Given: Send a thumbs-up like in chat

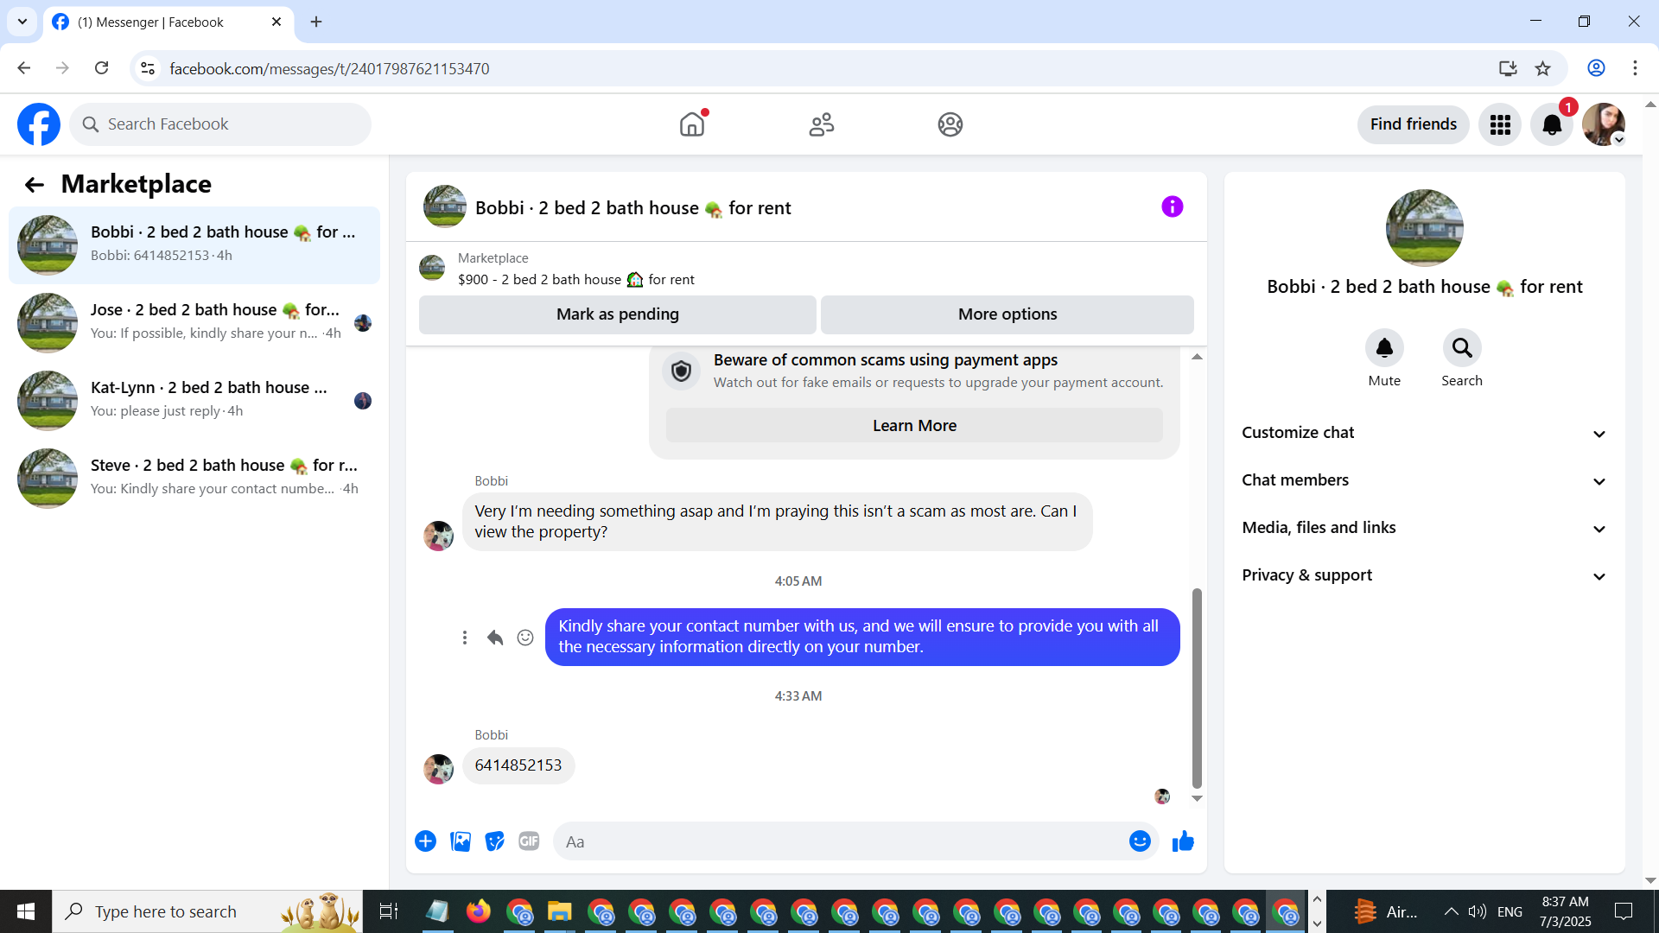Looking at the screenshot, I should tap(1183, 841).
